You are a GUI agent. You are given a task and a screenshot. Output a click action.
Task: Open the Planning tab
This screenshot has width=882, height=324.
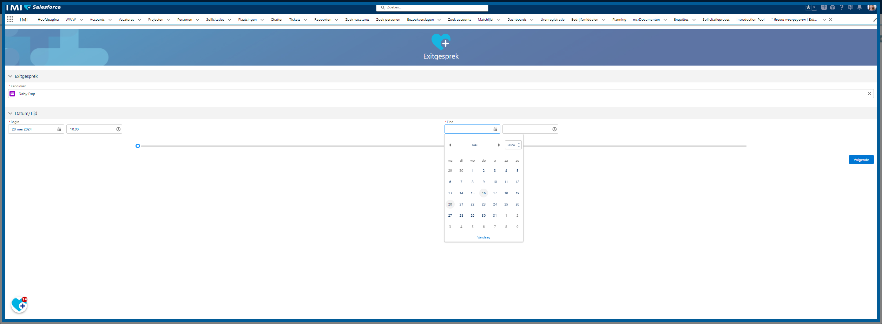pyautogui.click(x=619, y=20)
